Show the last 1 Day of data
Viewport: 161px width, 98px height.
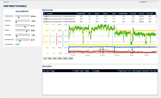(x=45, y=58)
